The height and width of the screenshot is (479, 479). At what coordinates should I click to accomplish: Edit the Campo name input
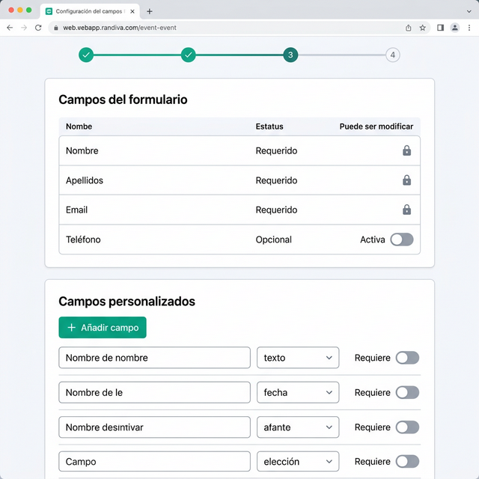point(154,462)
